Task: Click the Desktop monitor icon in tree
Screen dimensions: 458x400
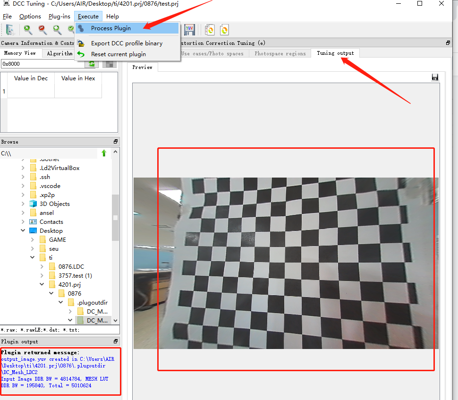Action: coord(34,230)
